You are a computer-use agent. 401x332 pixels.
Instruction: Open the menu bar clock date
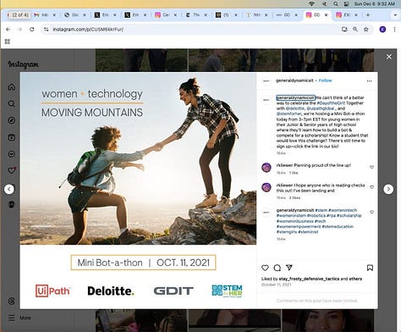(375, 3)
